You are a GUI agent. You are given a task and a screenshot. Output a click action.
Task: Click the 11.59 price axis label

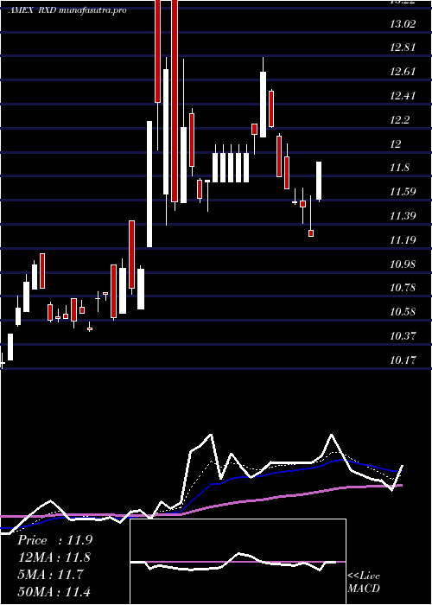point(403,192)
